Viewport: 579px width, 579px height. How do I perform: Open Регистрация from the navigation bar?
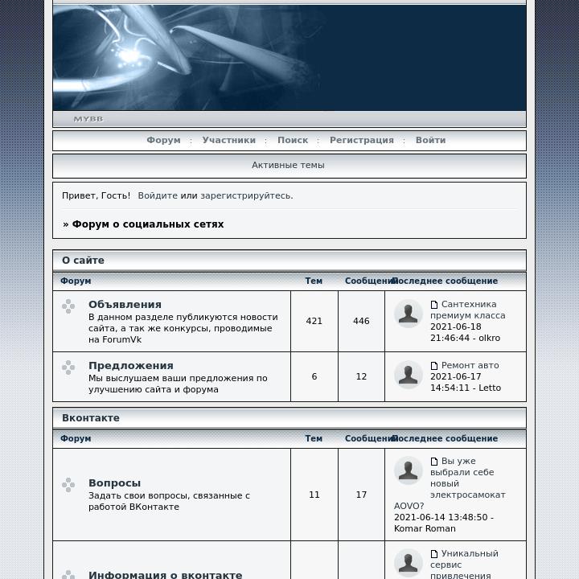coord(361,140)
